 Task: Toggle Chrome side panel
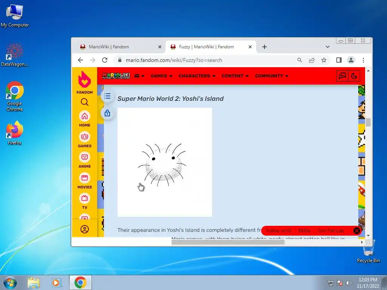[x=339, y=60]
